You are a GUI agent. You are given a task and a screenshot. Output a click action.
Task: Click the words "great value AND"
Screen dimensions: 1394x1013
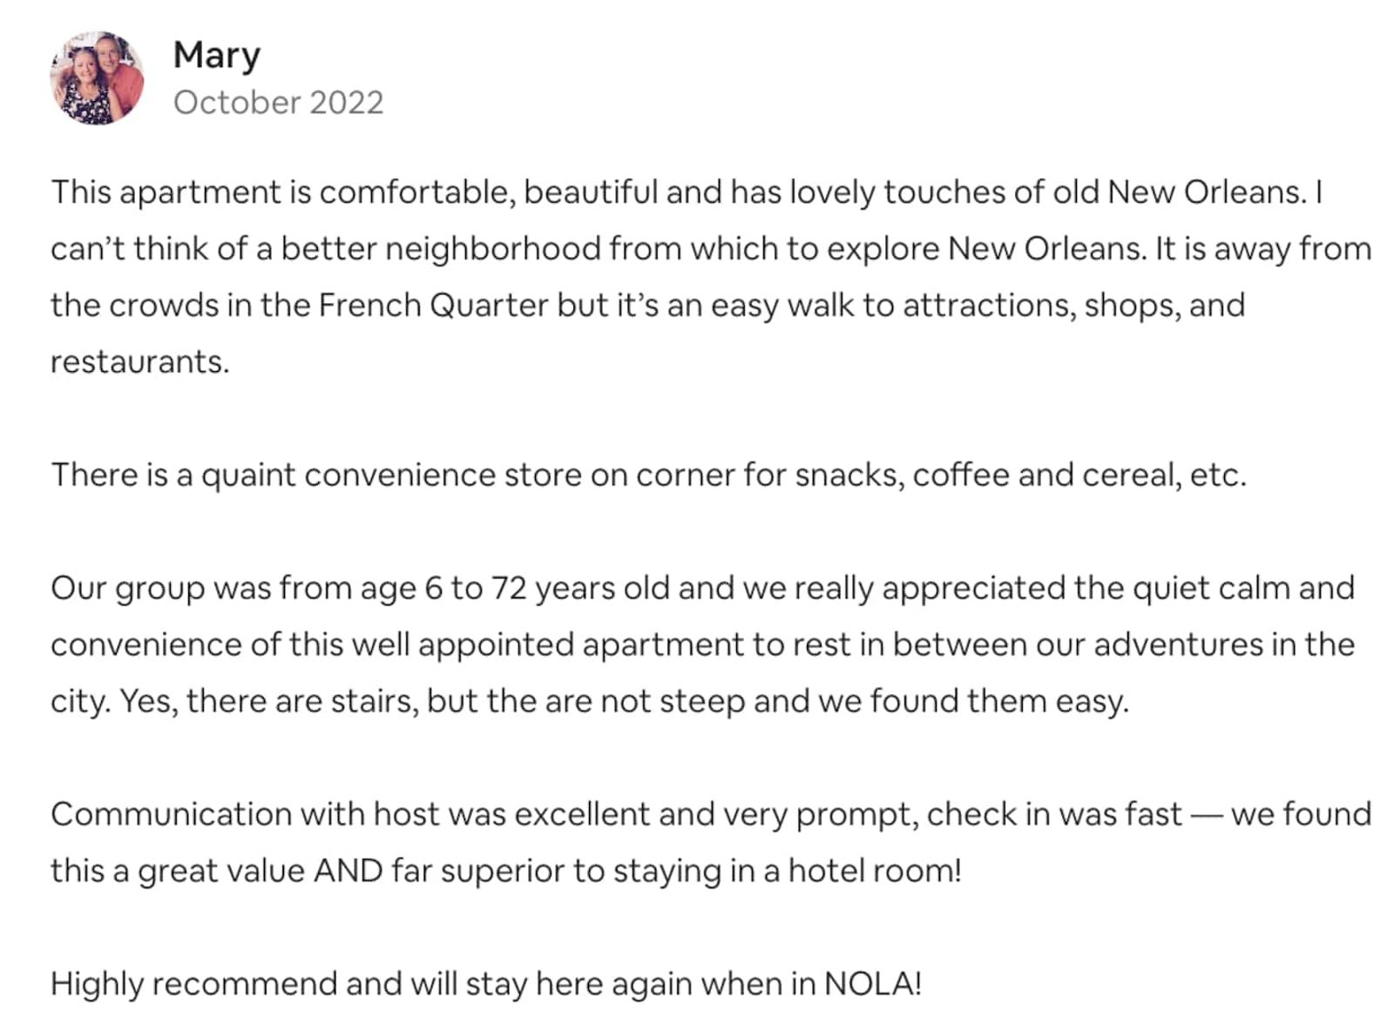[x=261, y=870]
